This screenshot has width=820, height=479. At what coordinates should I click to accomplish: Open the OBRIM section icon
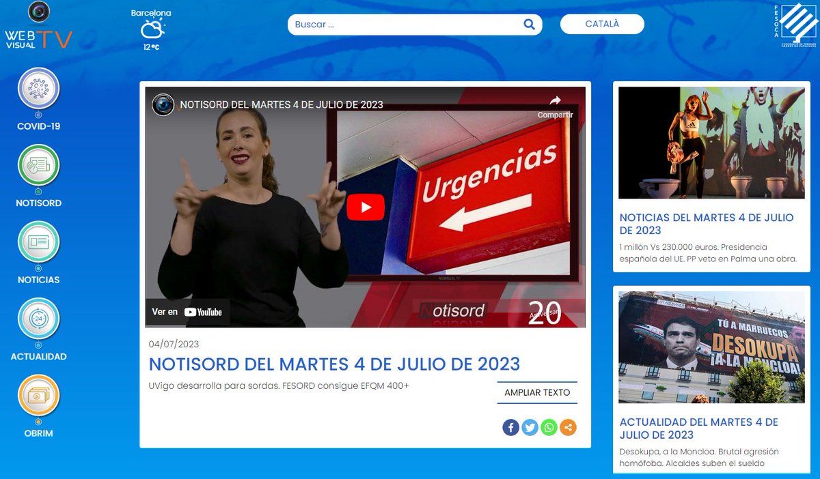click(x=38, y=395)
